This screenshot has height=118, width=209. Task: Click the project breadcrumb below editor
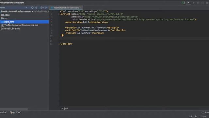64,108
